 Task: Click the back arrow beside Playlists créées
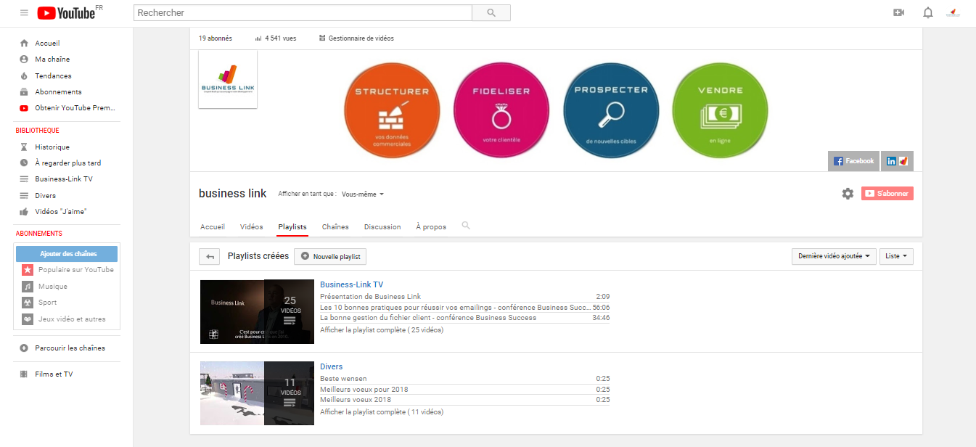(210, 256)
